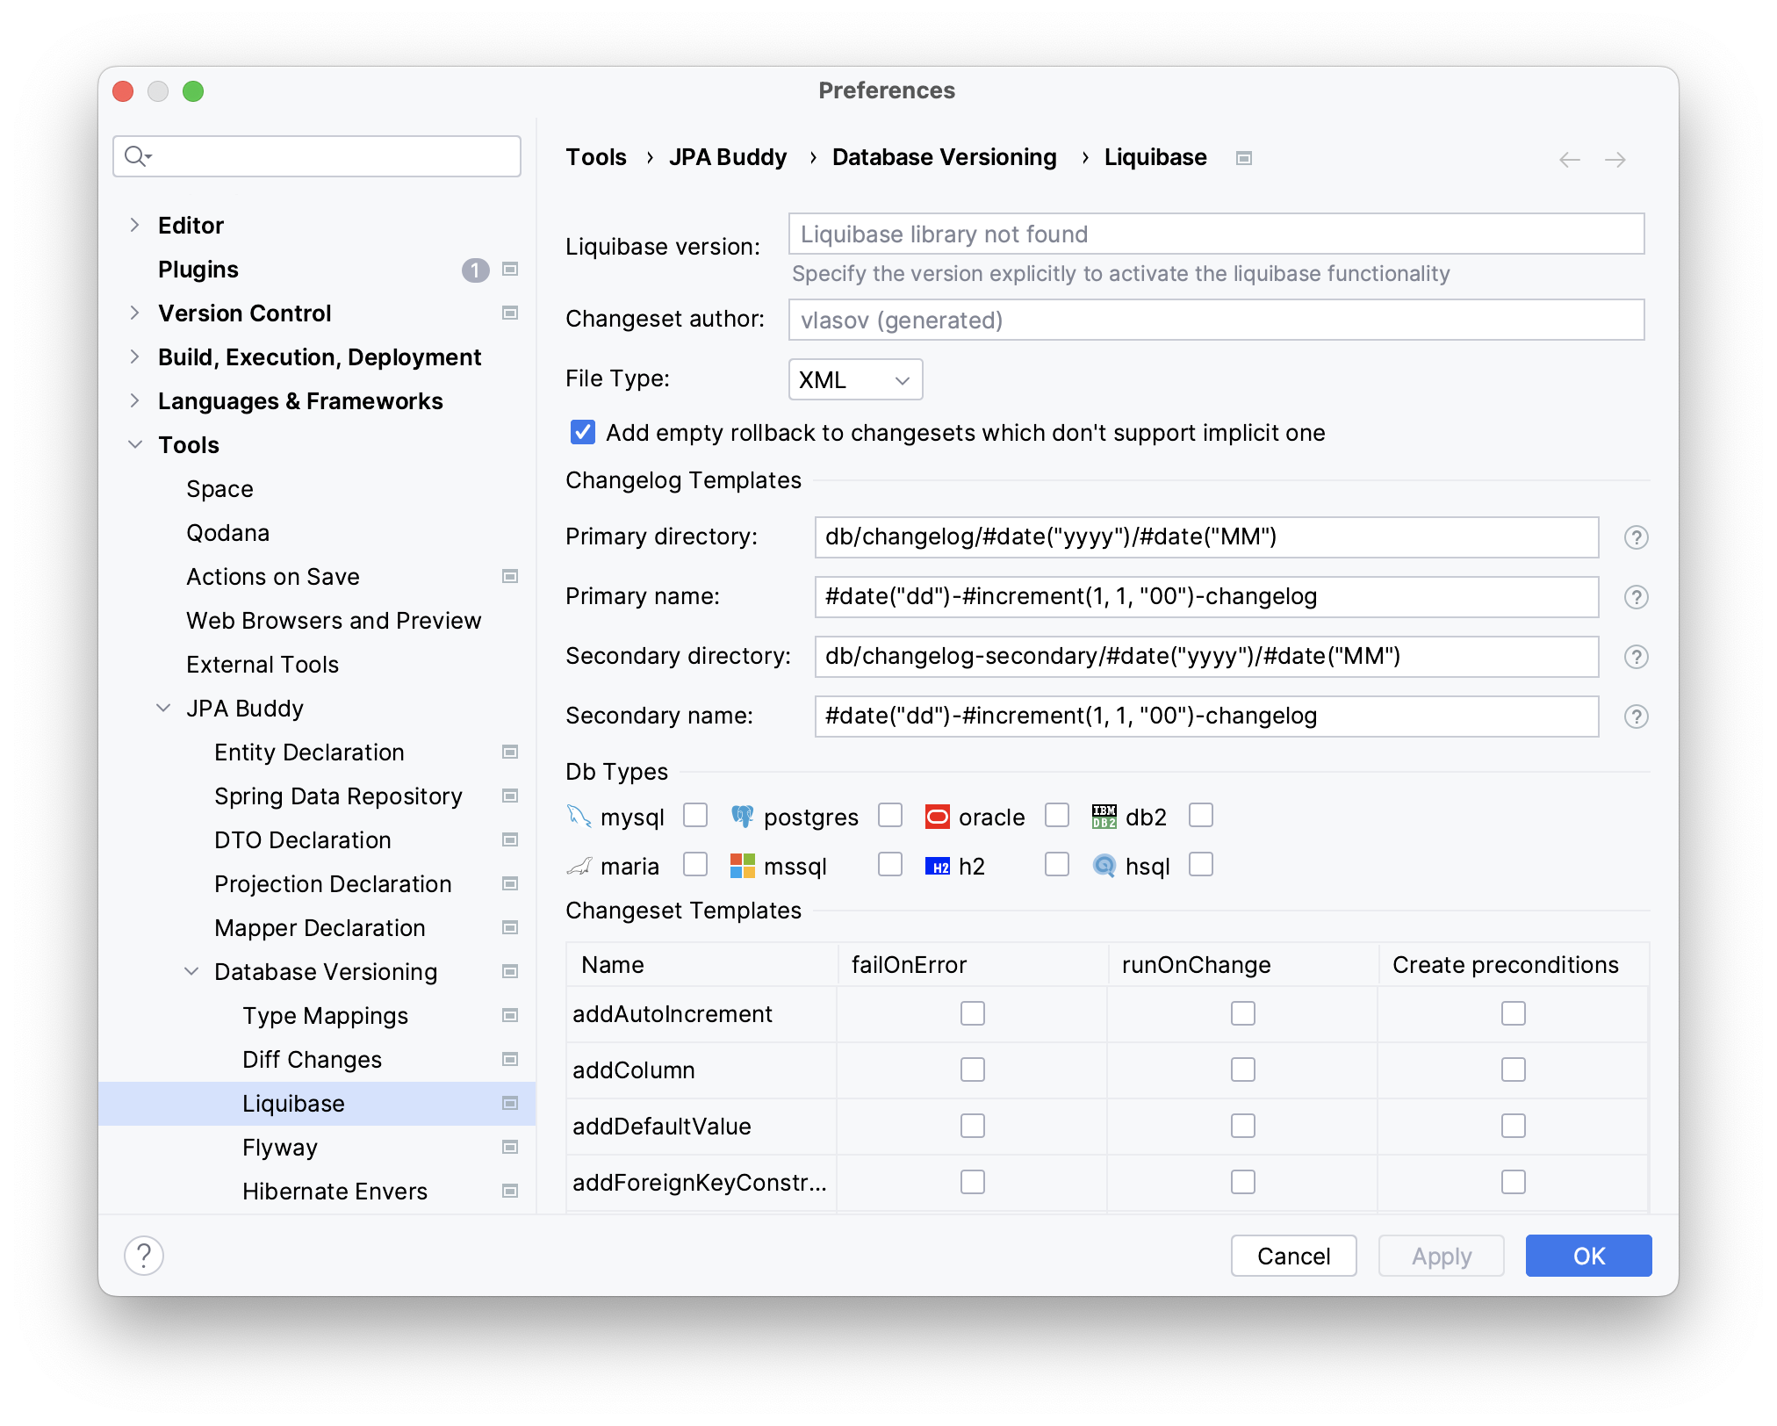Click the help icon for Primary name
Image resolution: width=1777 pixels, height=1426 pixels.
click(1636, 597)
